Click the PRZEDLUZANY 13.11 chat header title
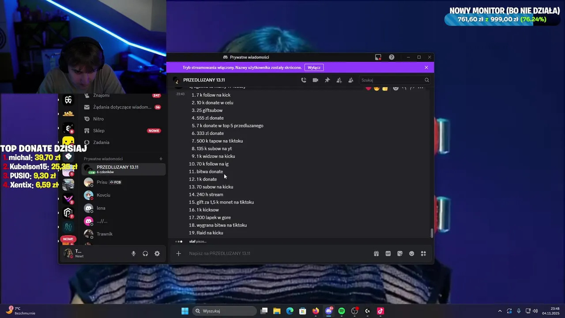This screenshot has height=318, width=565. tap(204, 80)
